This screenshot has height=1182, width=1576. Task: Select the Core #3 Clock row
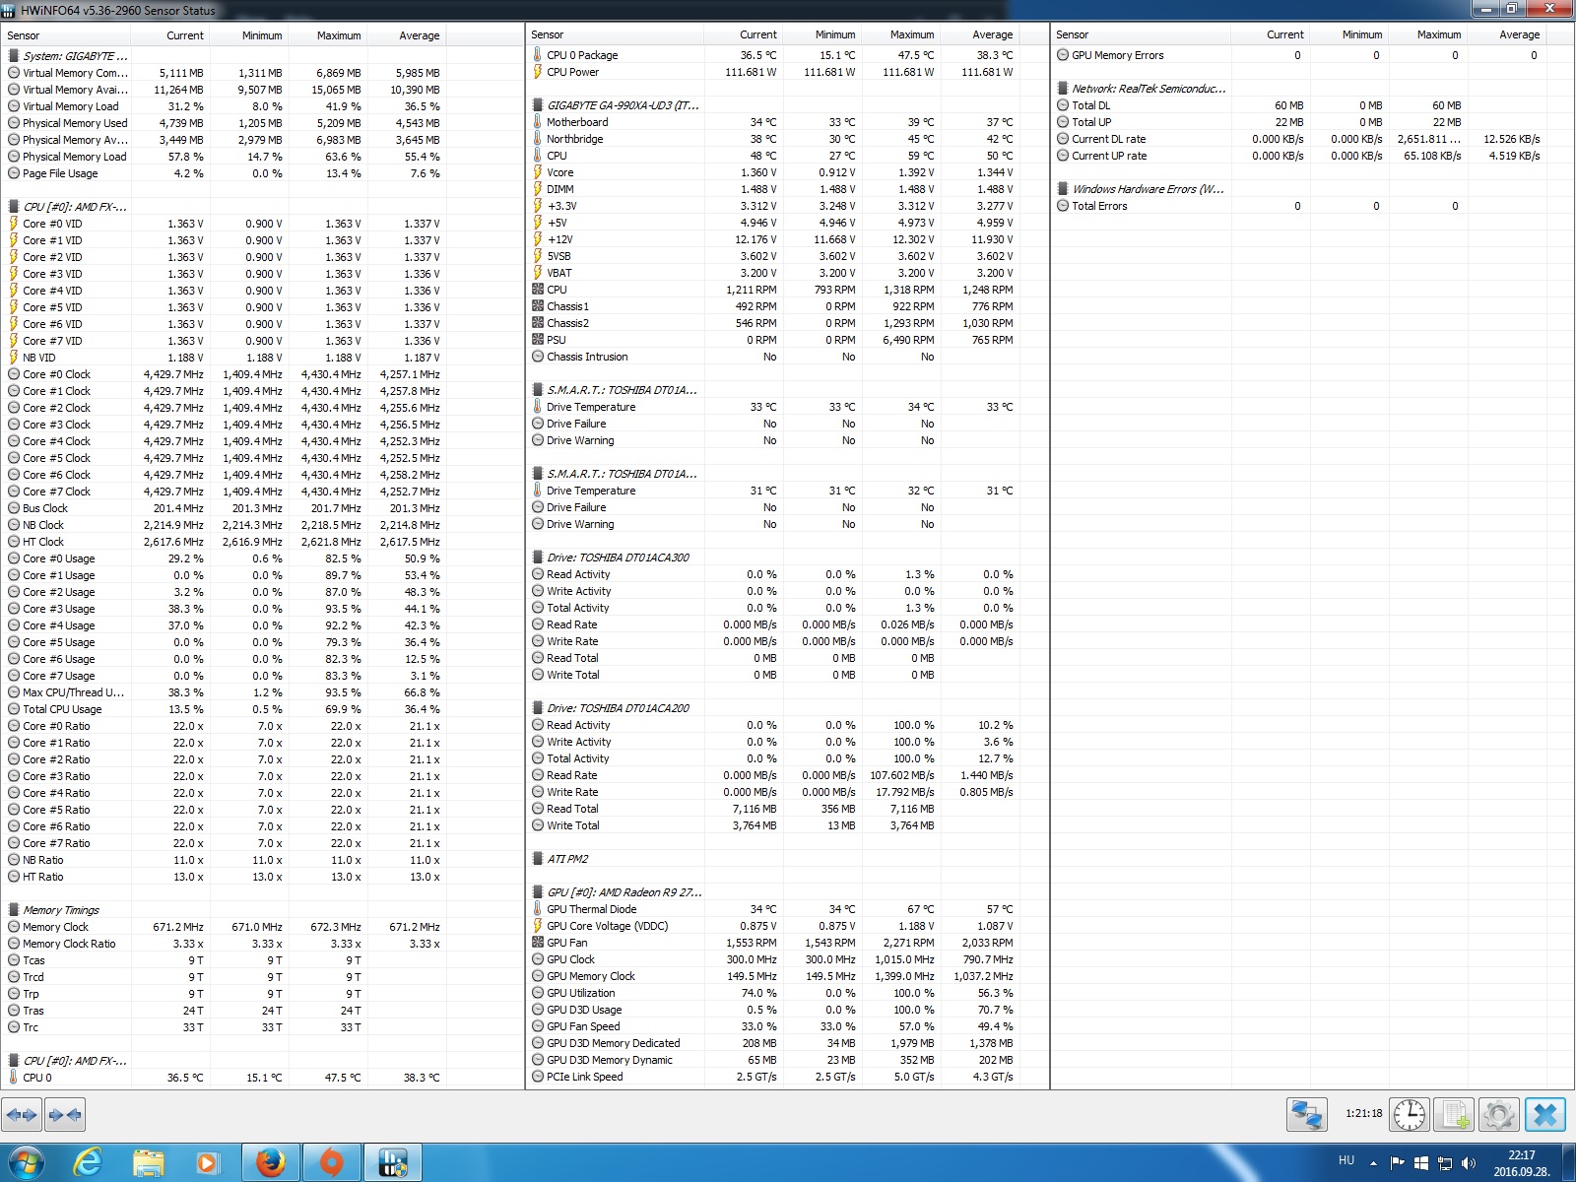tap(262, 425)
